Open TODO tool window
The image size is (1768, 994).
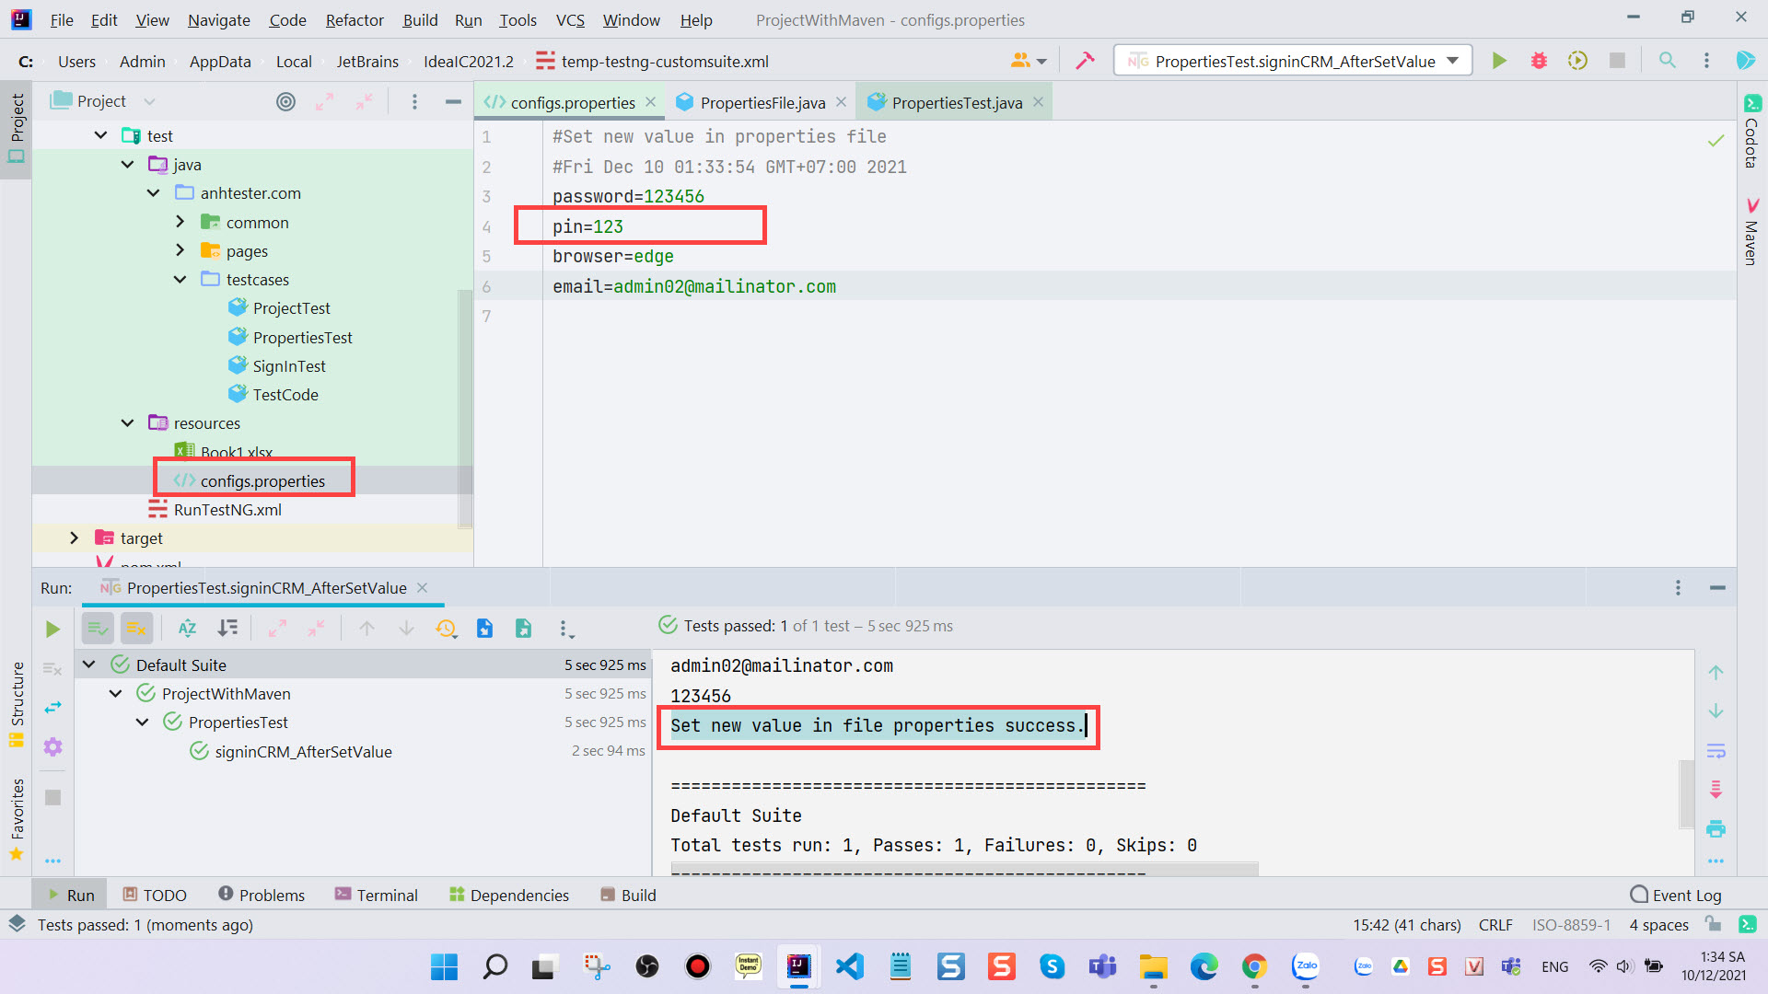(155, 895)
